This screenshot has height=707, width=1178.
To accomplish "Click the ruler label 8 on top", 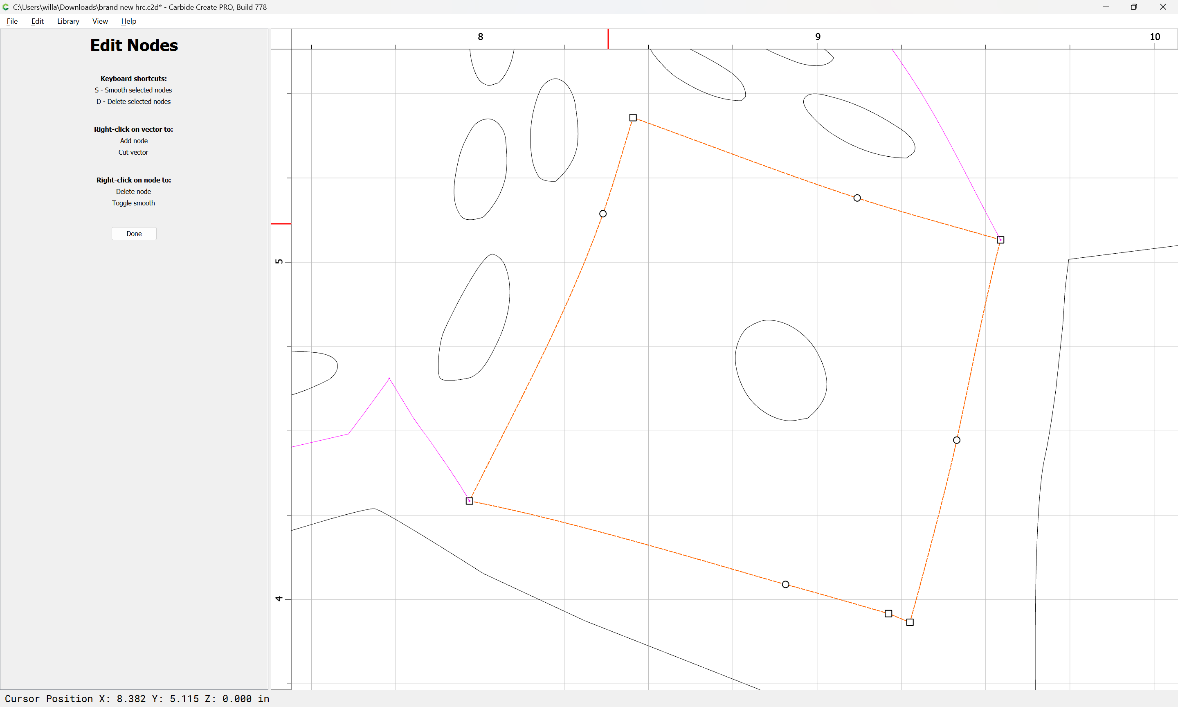I will pos(481,37).
